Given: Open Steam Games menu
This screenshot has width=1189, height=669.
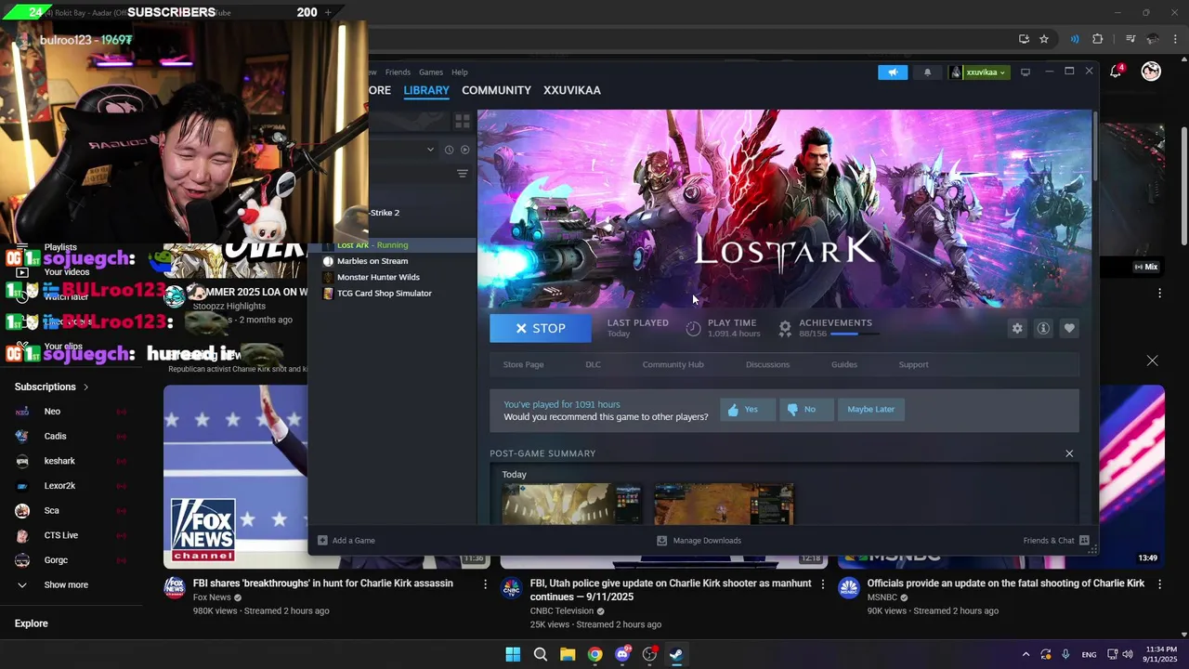Looking at the screenshot, I should (x=431, y=72).
